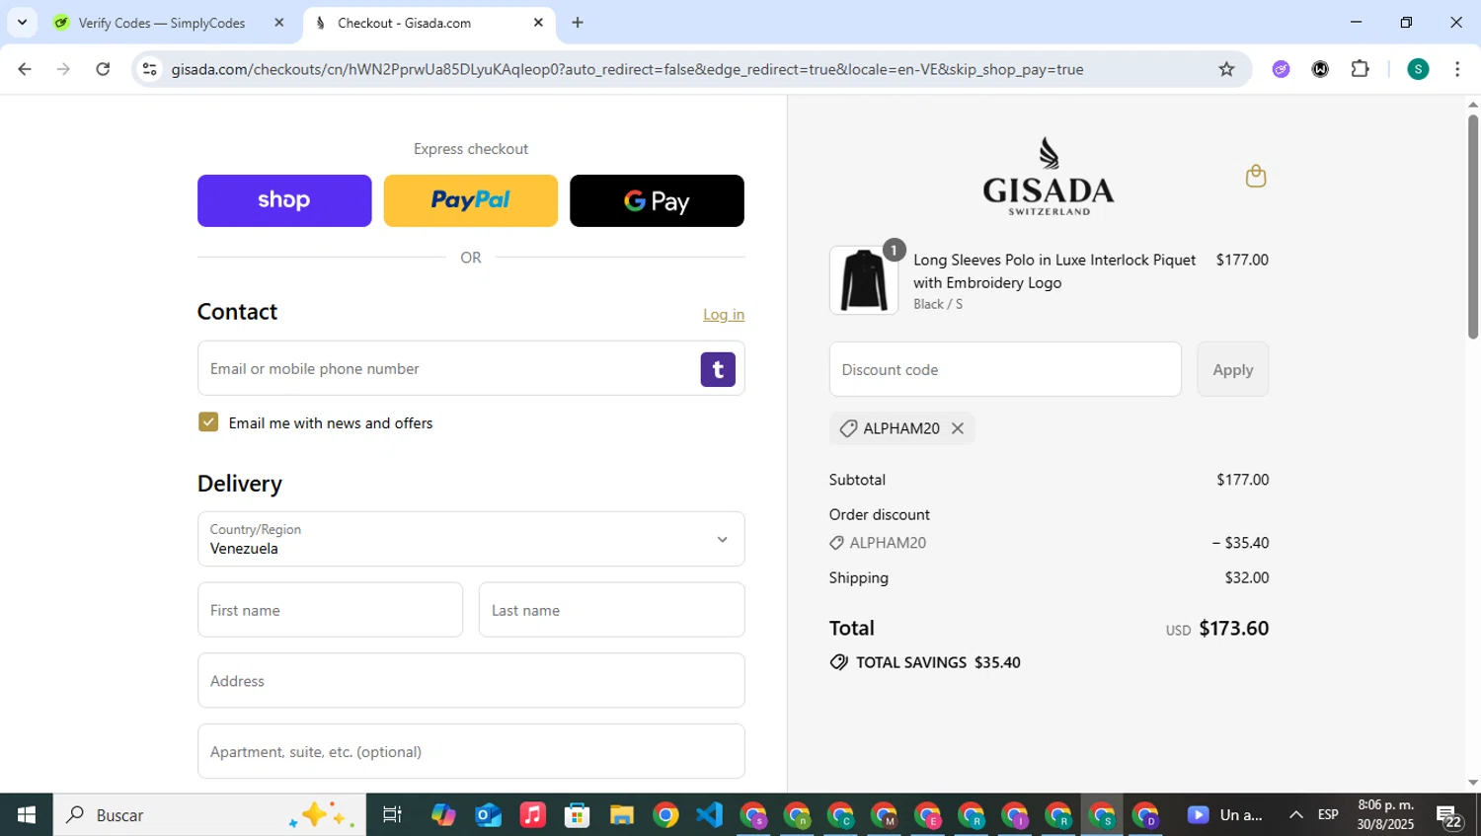This screenshot has height=836, width=1481.
Task: Click the Address field
Action: (x=471, y=681)
